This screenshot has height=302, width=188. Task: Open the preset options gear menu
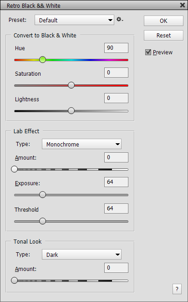120,20
